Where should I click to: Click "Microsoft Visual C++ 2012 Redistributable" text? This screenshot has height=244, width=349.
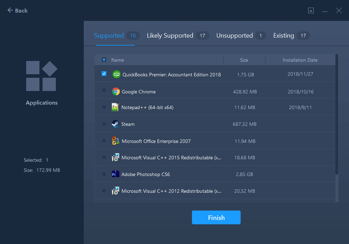pyautogui.click(x=171, y=191)
